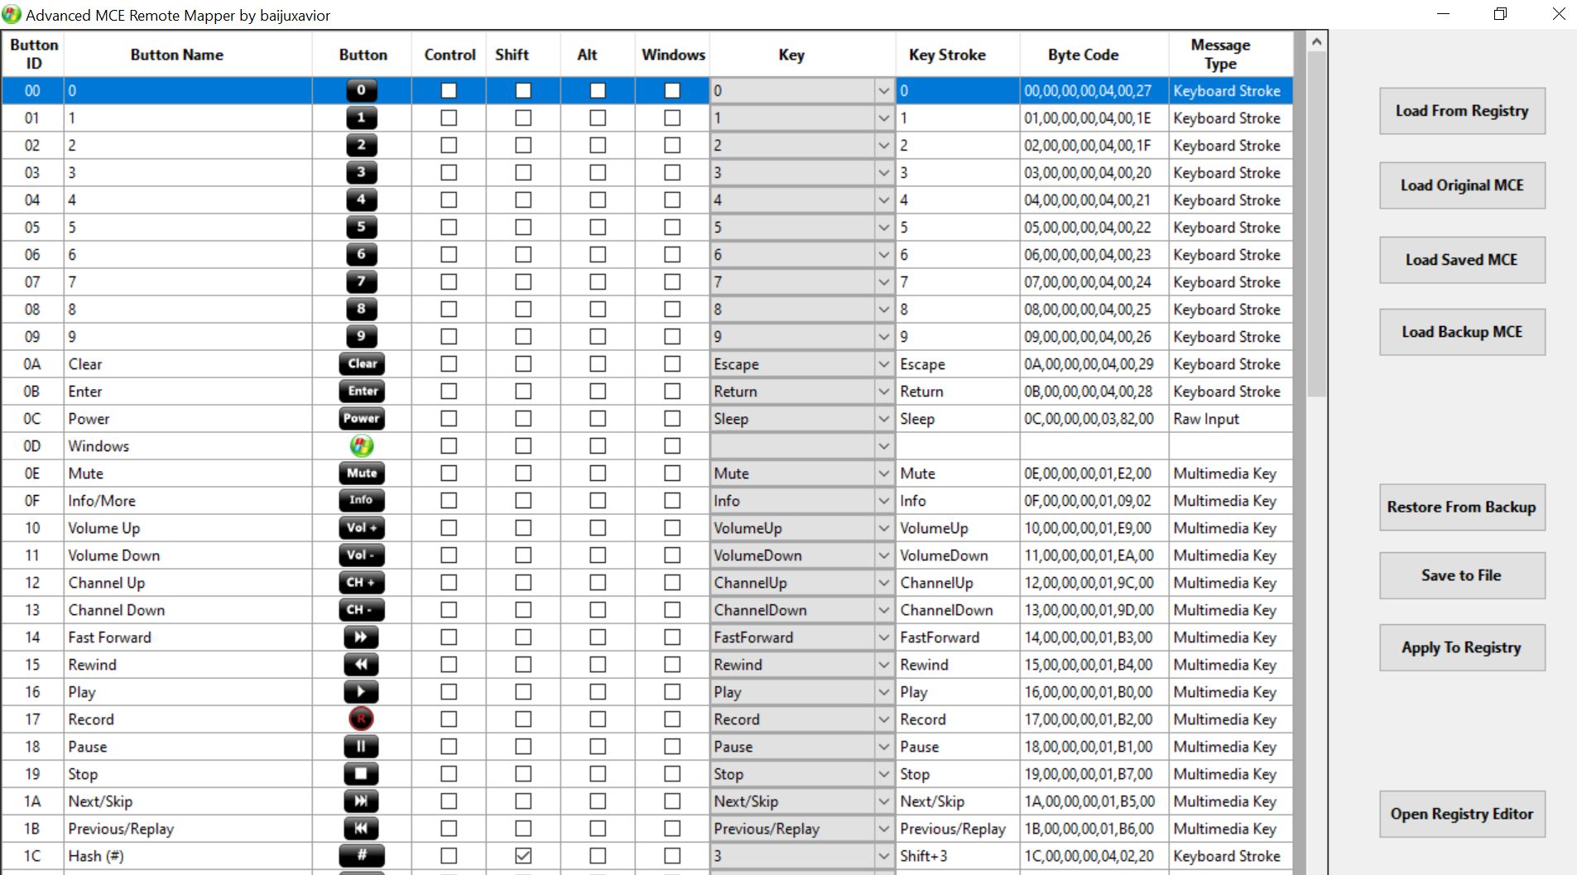Click the Load Backup MCE button
This screenshot has width=1577, height=875.
[1462, 332]
